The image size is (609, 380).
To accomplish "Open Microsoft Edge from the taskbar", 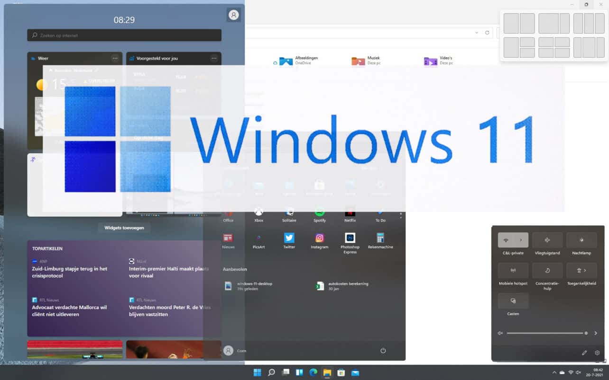I will point(313,372).
